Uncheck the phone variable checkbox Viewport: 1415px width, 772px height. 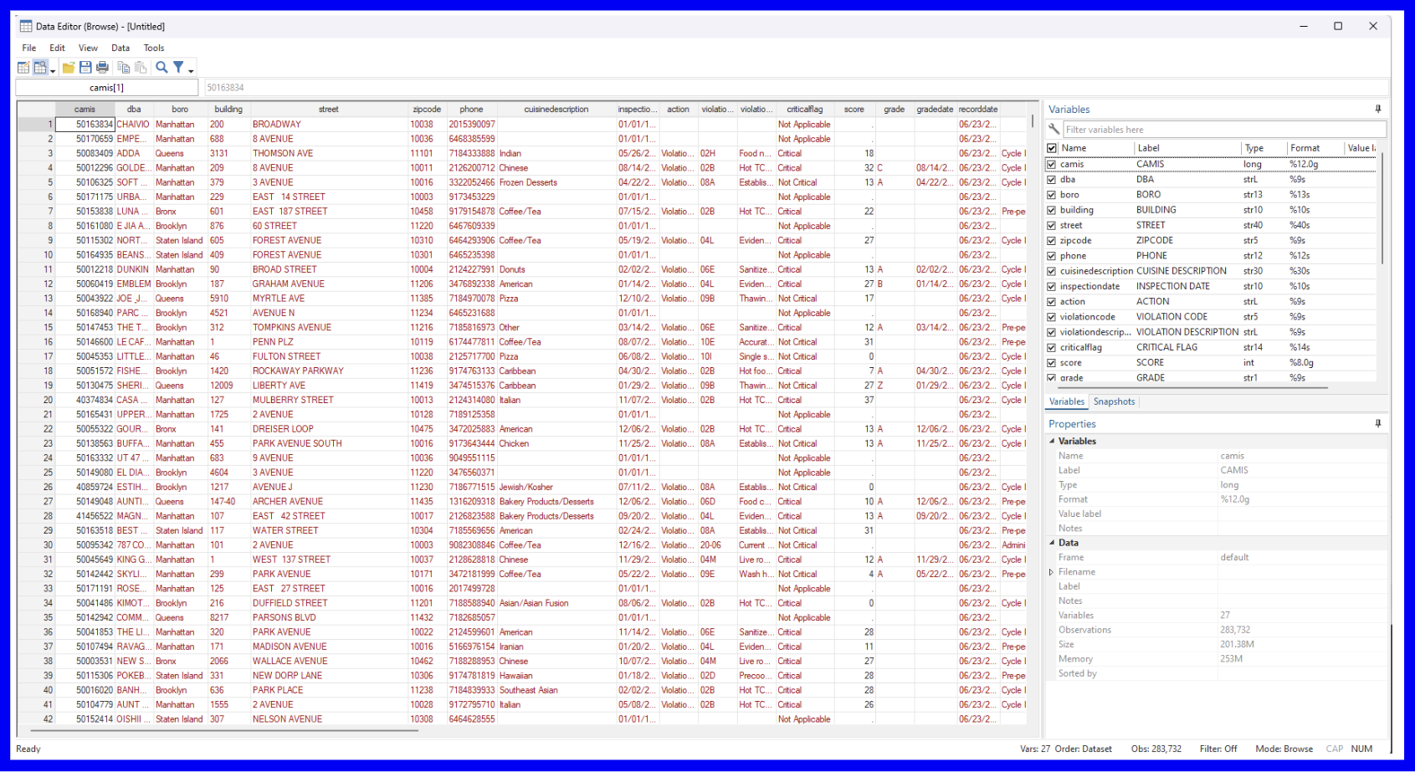(x=1052, y=256)
